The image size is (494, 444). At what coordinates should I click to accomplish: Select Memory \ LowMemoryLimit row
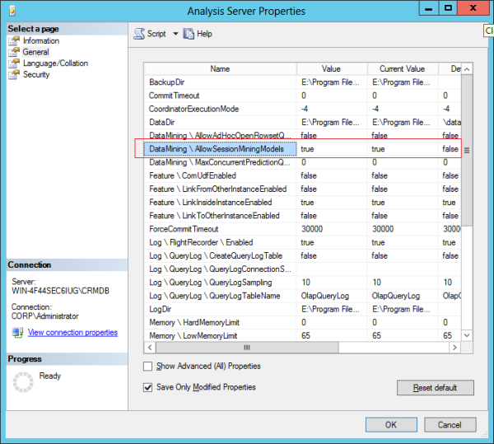[302, 335]
